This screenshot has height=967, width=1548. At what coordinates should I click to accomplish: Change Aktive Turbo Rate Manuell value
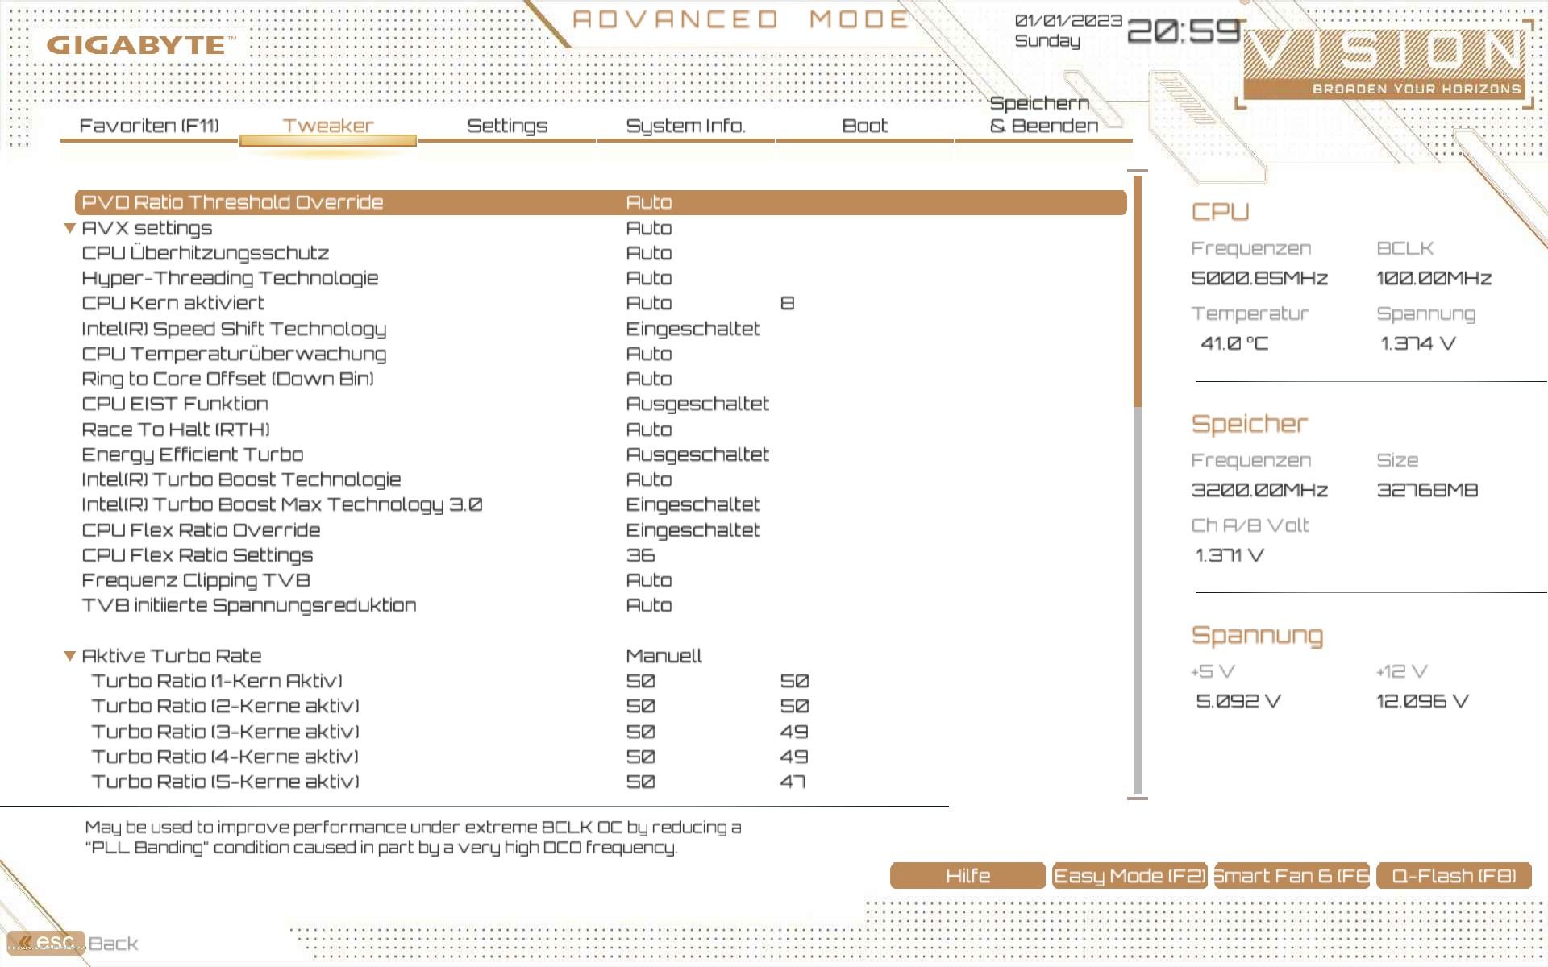(664, 656)
